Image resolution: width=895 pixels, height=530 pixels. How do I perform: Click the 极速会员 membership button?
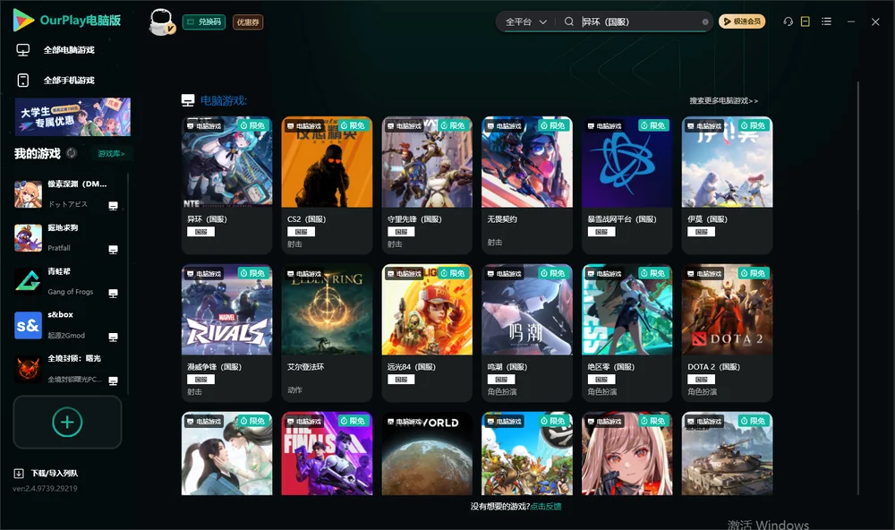point(742,21)
